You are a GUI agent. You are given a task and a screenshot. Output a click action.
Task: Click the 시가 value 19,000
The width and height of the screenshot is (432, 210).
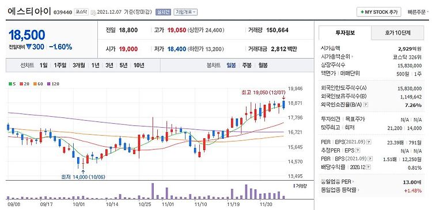(128, 49)
